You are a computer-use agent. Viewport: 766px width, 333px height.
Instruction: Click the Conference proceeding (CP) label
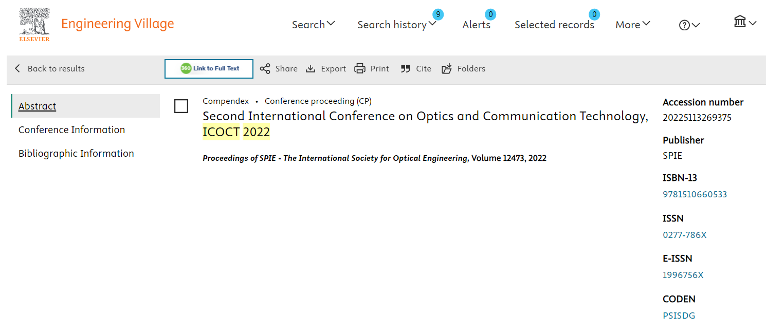(x=318, y=101)
